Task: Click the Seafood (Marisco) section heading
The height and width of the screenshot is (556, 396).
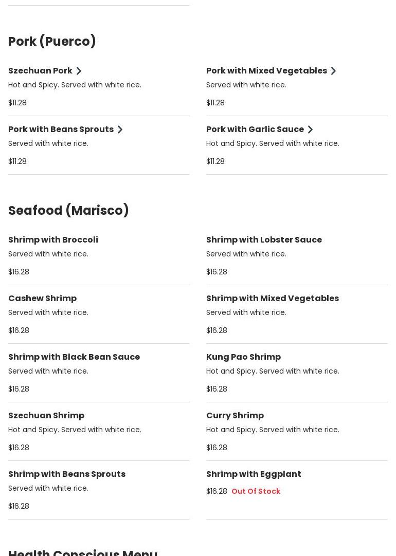Action: (68, 211)
